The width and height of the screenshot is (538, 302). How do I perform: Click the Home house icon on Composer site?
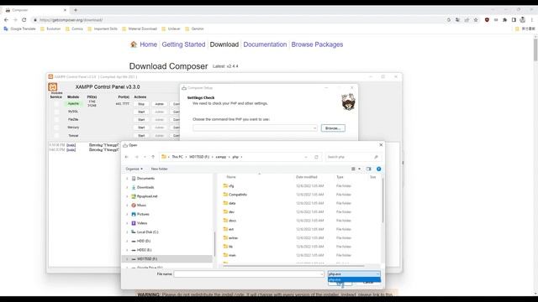(134, 44)
